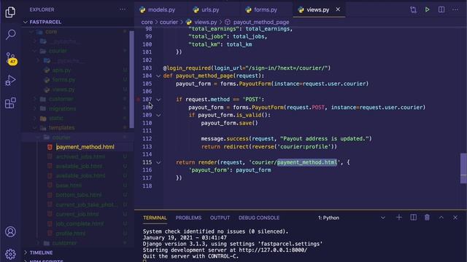Click the 'core' breadcrumb

(147, 22)
